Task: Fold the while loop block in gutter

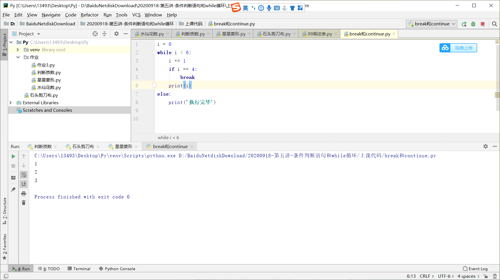Action: pos(154,52)
